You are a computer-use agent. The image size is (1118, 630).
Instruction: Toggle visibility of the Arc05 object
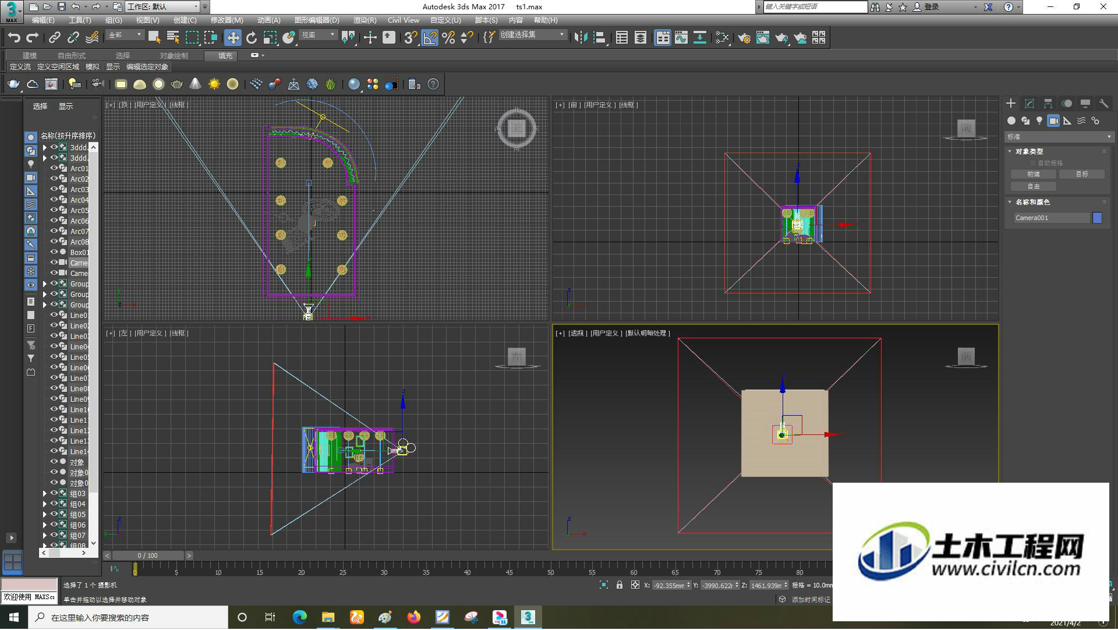[54, 210]
